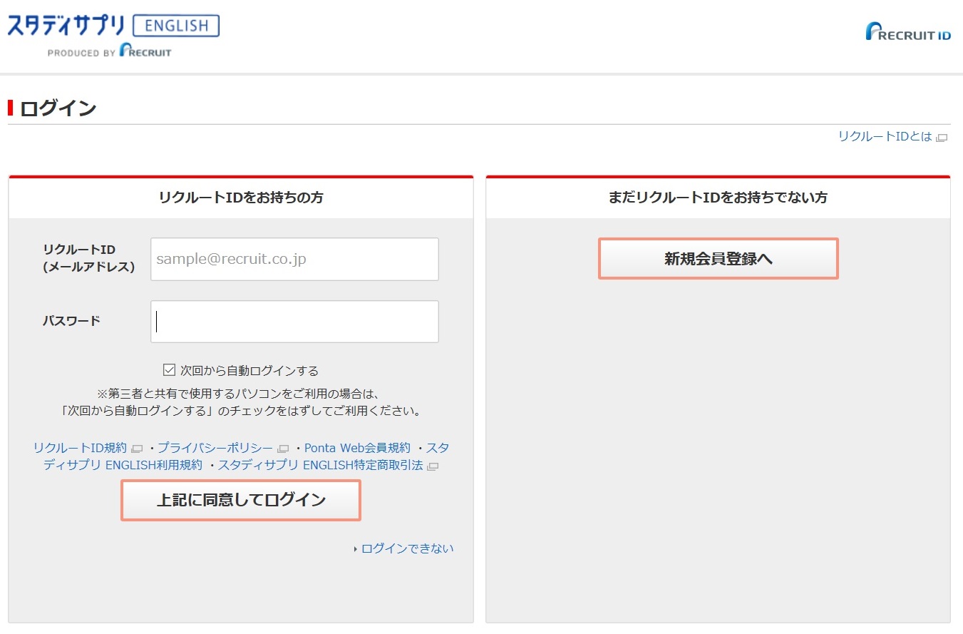Focus the パスワード input field
This screenshot has height=634, width=963.
294,322
